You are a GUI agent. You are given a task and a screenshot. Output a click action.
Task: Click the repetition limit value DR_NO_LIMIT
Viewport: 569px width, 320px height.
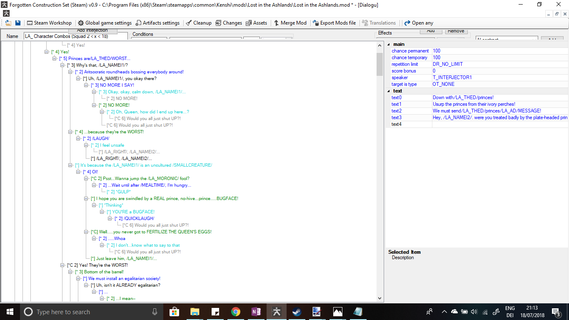coord(500,64)
